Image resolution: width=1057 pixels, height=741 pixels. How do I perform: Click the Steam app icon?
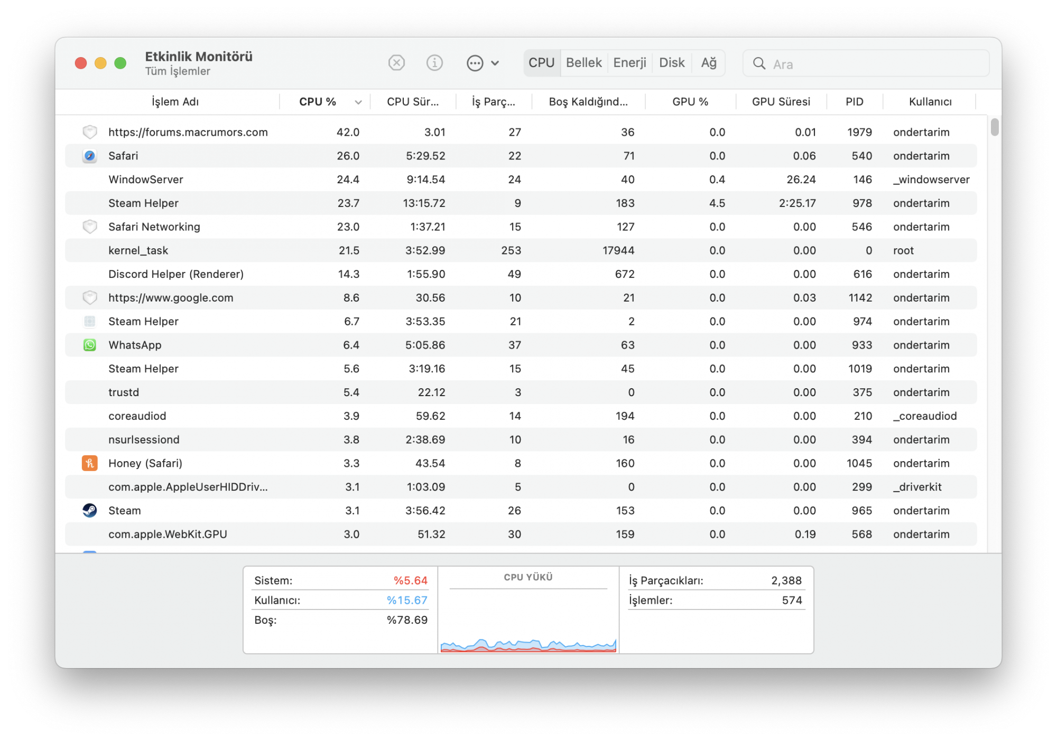pyautogui.click(x=90, y=510)
